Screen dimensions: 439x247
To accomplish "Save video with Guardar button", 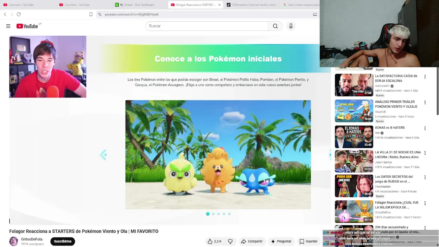I will [x=308, y=242].
